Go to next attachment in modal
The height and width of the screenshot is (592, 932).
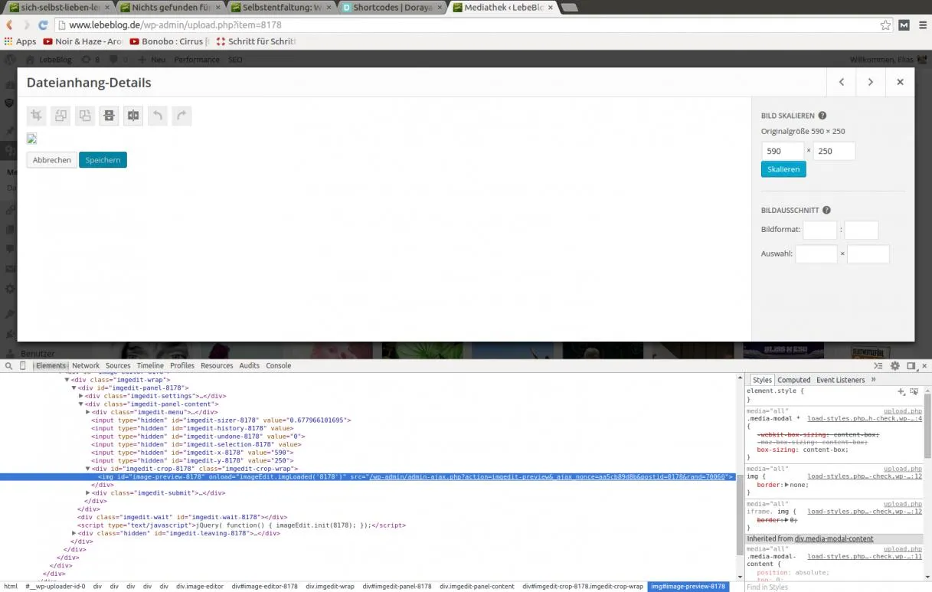871,82
